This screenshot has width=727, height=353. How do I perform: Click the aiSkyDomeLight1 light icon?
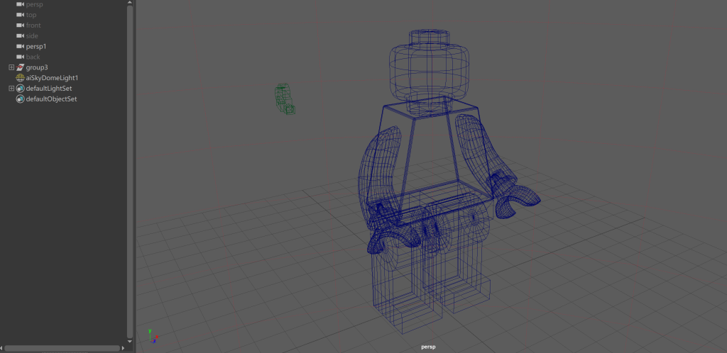(x=20, y=78)
